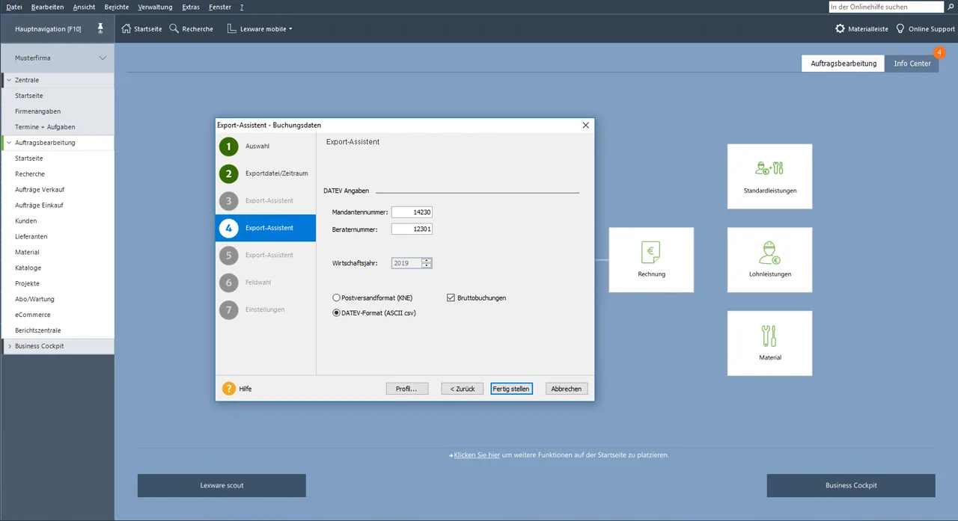Collapse the Zentrale section
This screenshot has height=521, width=958.
pos(9,80)
